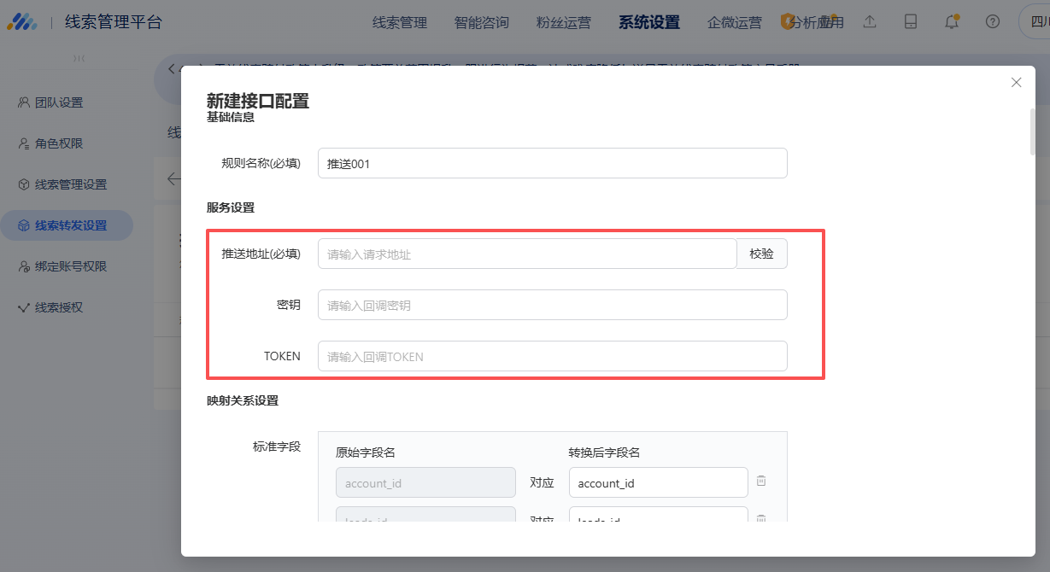Image resolution: width=1050 pixels, height=572 pixels.
Task: Focus the 密钥 input field
Action: [552, 305]
